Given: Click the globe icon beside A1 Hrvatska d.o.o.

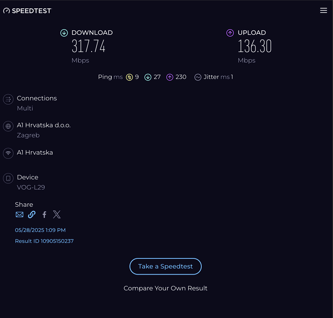Looking at the screenshot, I should point(8,126).
